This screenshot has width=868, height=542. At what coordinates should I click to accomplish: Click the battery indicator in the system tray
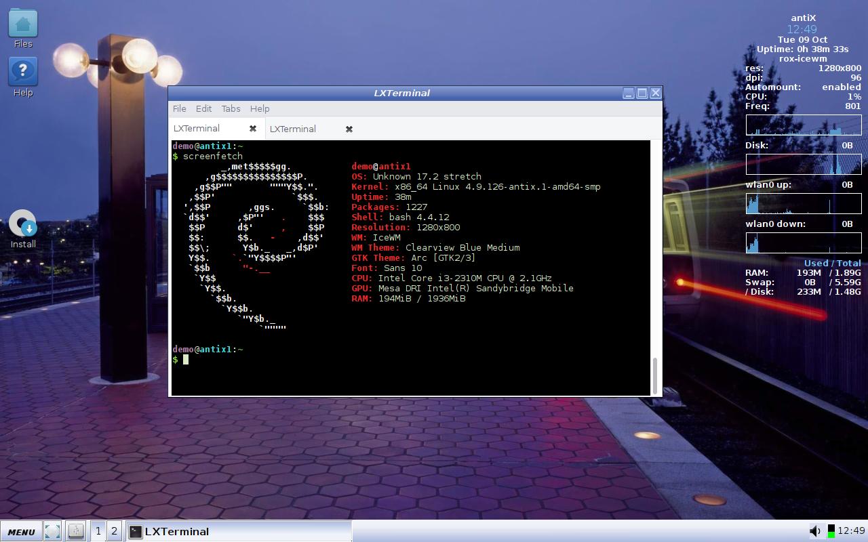[830, 530]
